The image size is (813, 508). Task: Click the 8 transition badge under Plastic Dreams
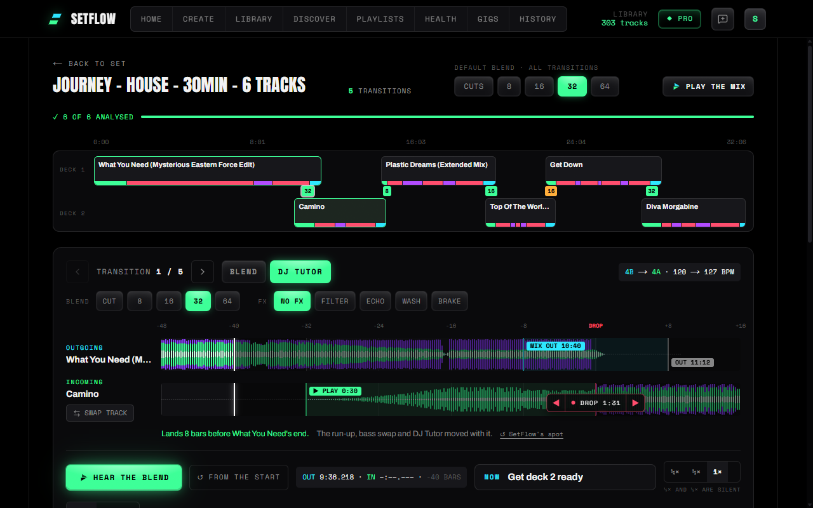387,191
